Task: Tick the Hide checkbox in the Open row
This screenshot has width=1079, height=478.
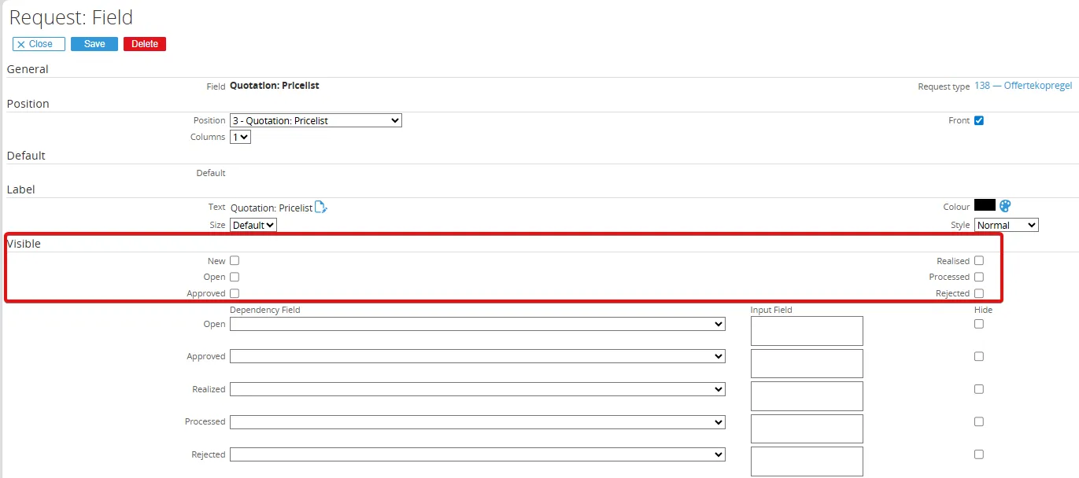Action: click(979, 324)
